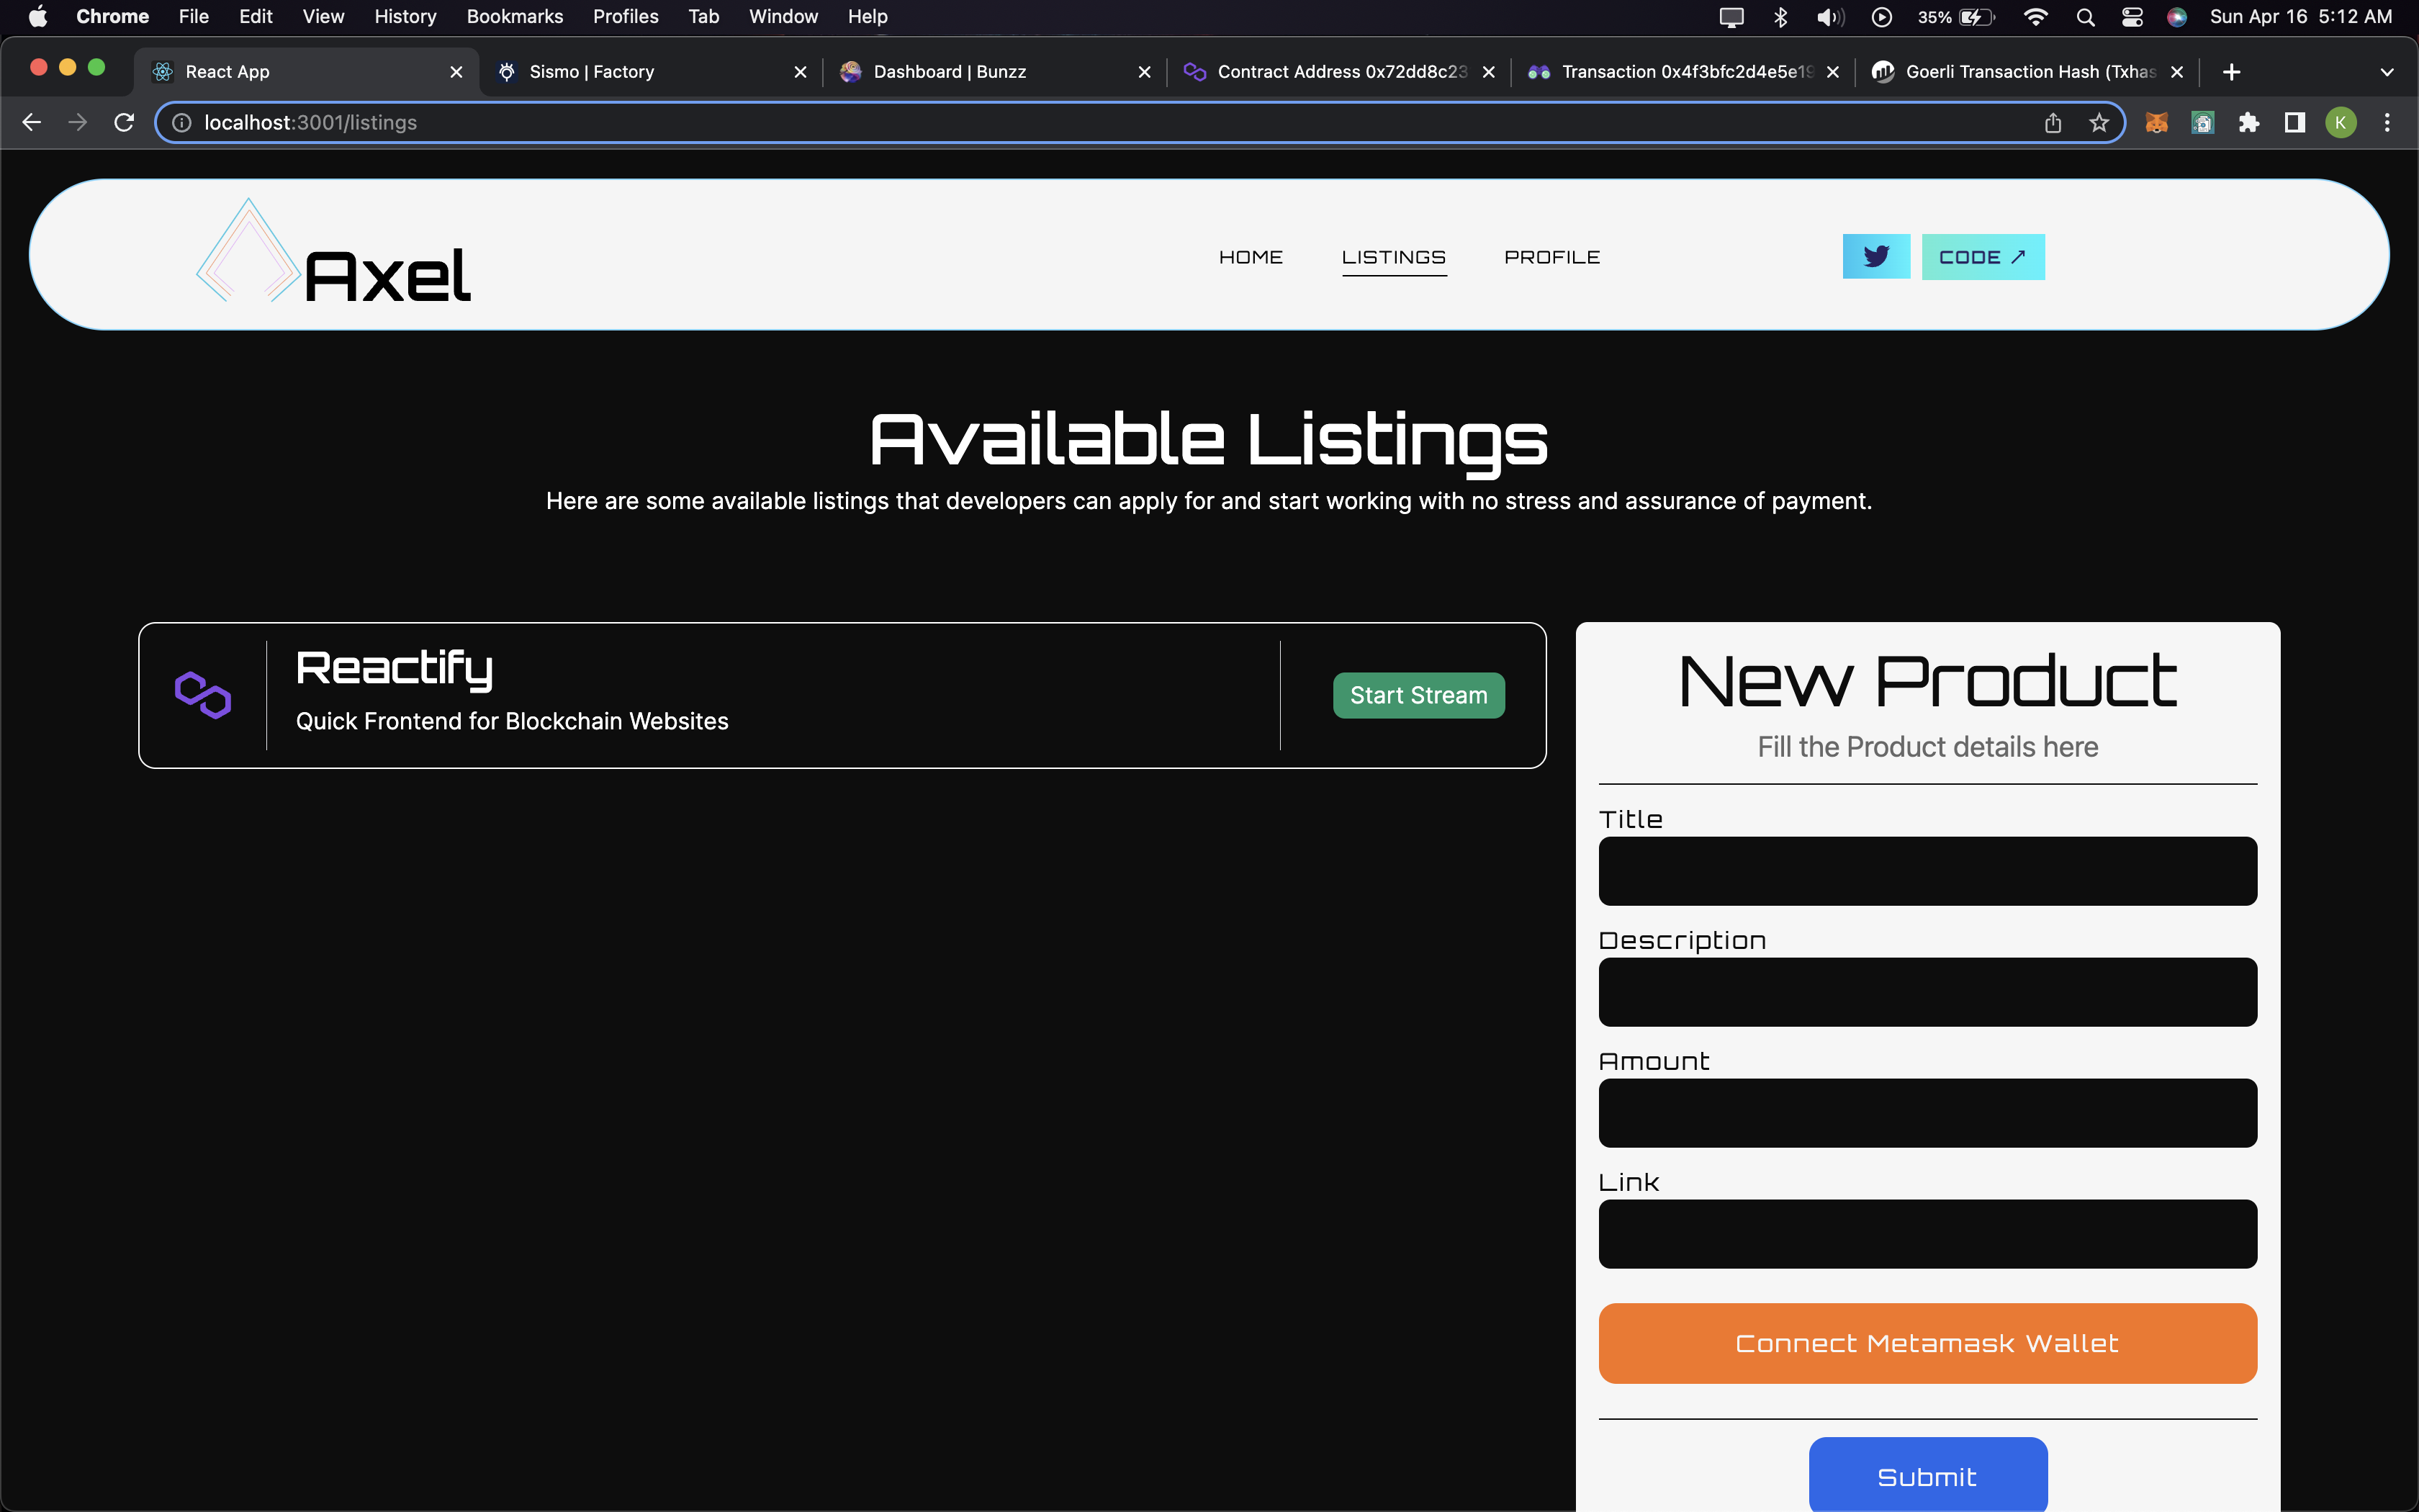
Task: Click the Description input field
Action: point(1928,991)
